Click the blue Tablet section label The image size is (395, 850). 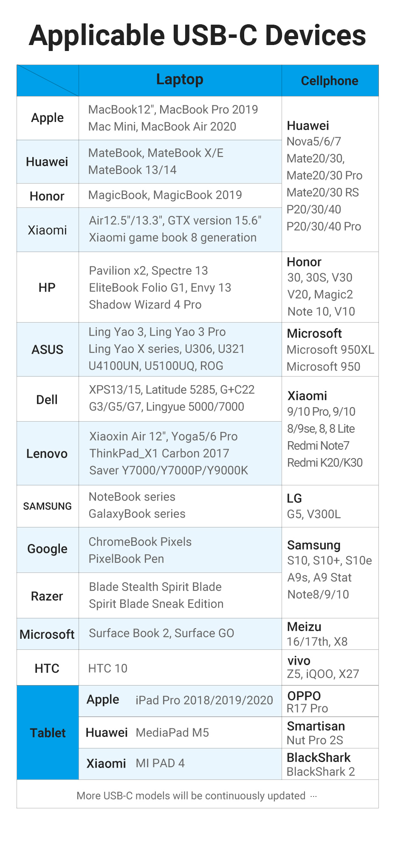(x=48, y=733)
